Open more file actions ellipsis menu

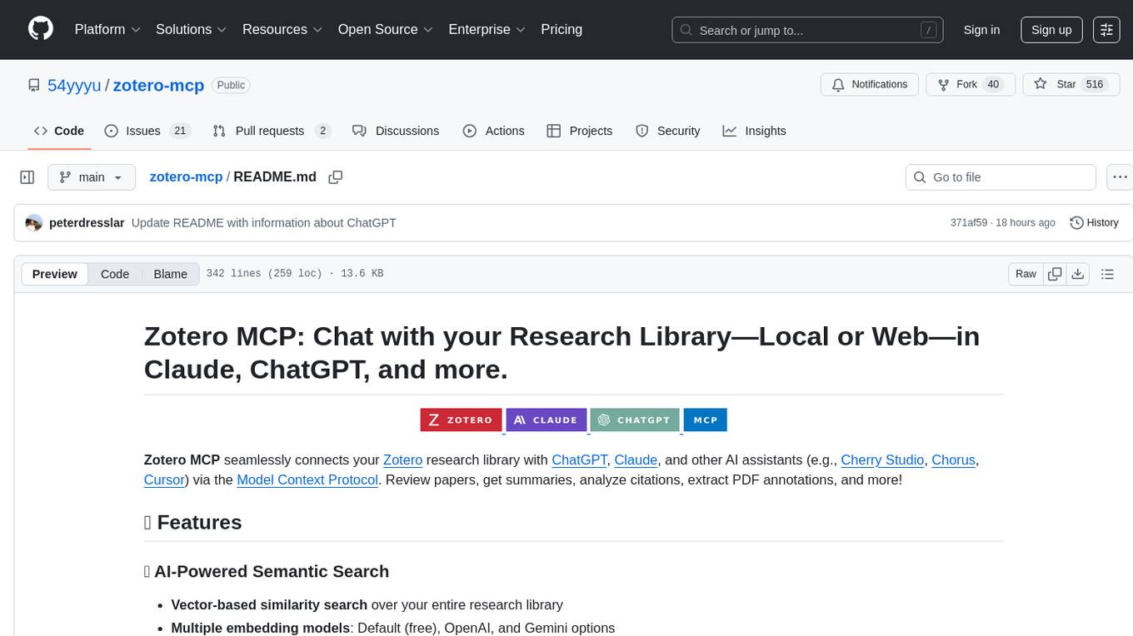pyautogui.click(x=1120, y=177)
